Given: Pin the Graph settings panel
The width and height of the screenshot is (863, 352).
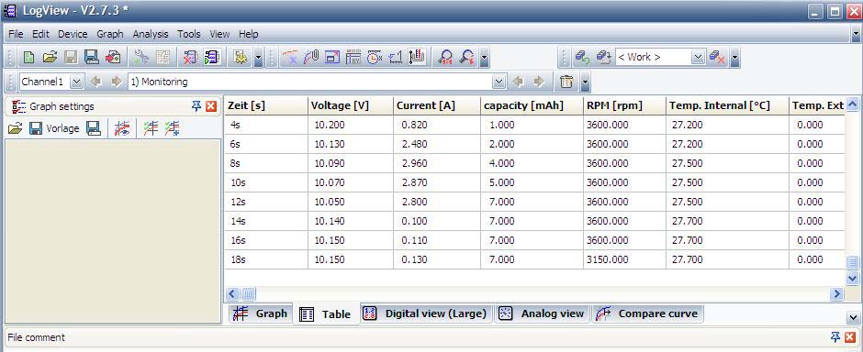Looking at the screenshot, I should coord(196,106).
